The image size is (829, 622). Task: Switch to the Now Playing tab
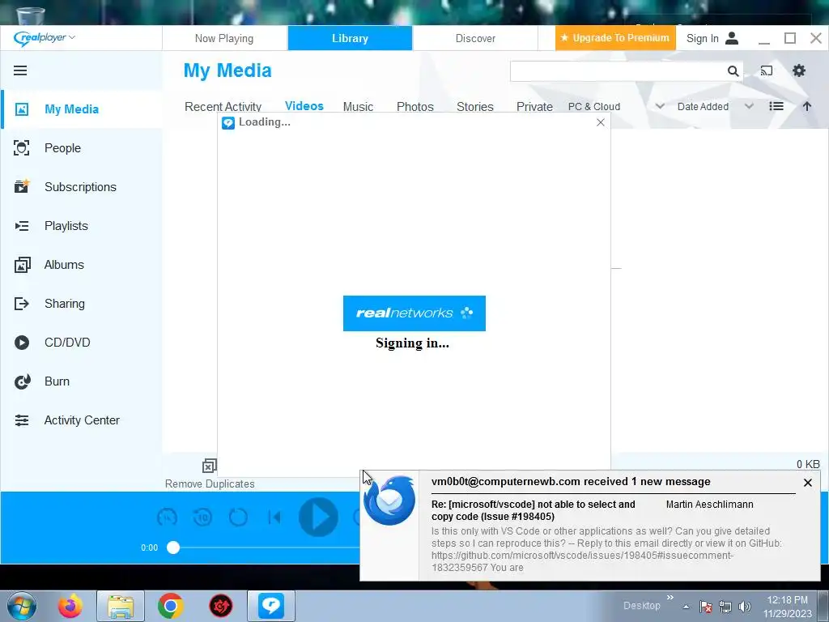(224, 38)
